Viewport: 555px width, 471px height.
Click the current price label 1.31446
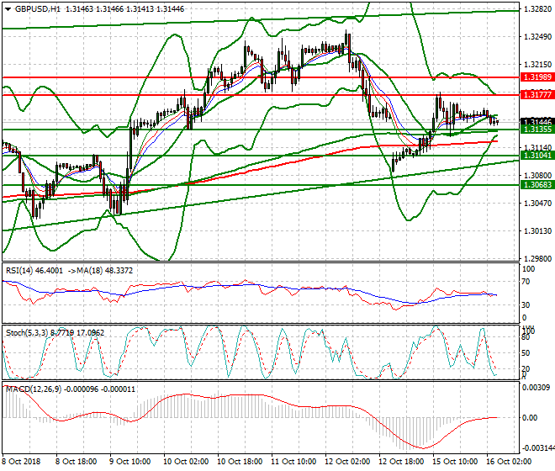pos(536,122)
